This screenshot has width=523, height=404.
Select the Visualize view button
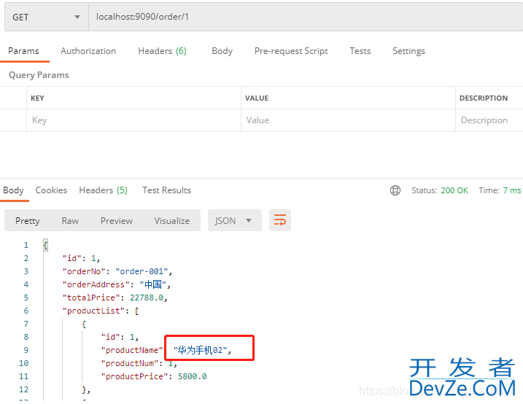[171, 221]
